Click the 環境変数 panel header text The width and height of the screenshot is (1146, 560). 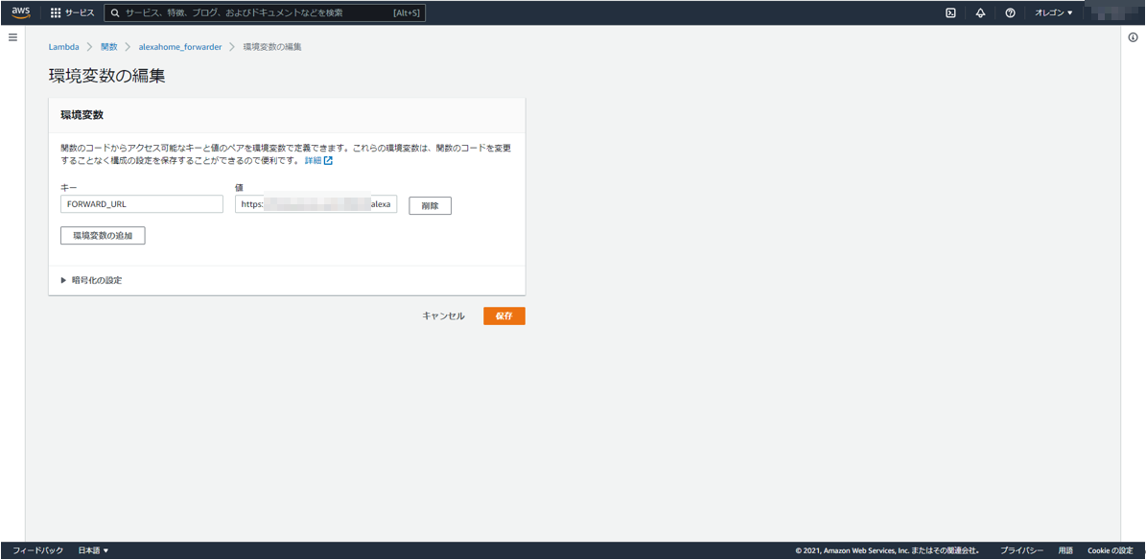tap(82, 115)
